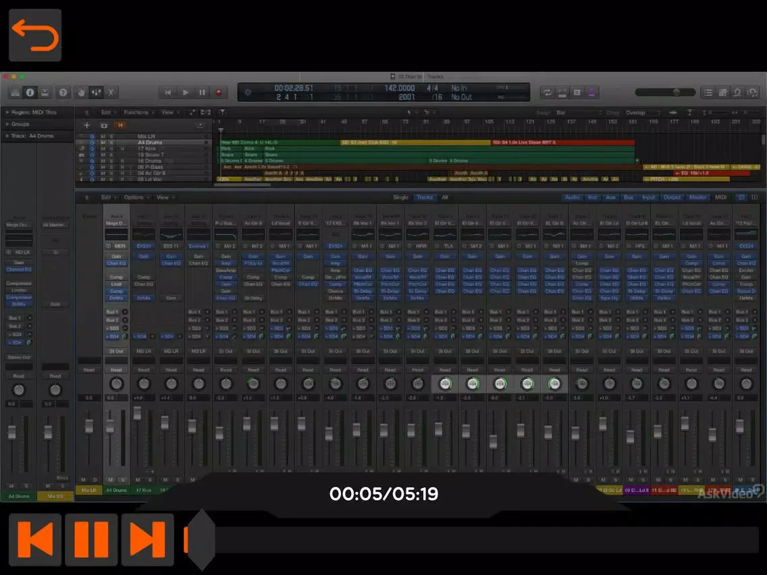This screenshot has height=575, width=767.
Task: Mute the A4 Drums track
Action: [103, 142]
